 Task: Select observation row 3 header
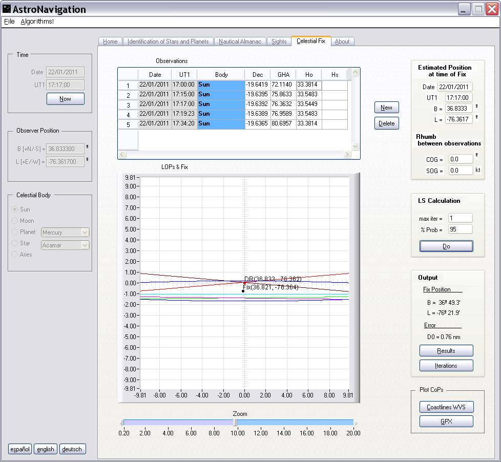tap(128, 105)
